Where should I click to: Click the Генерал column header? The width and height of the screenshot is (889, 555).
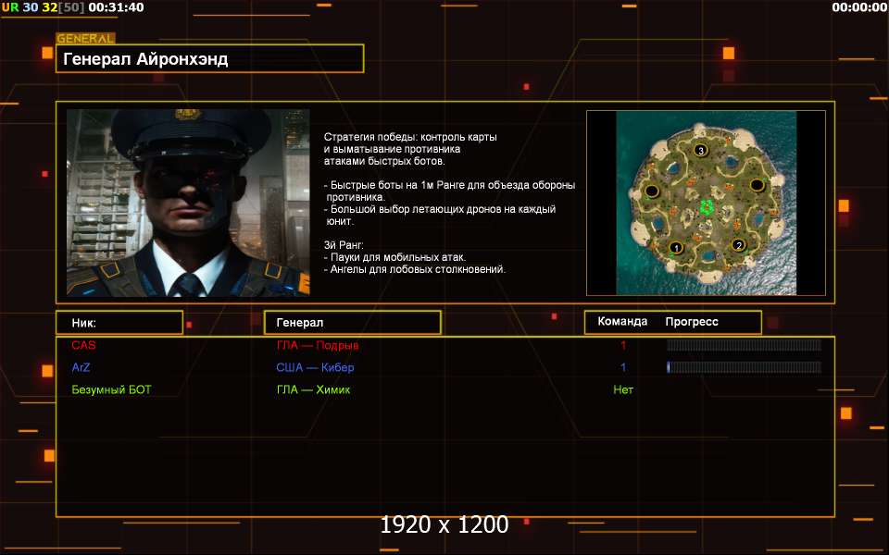(x=353, y=322)
